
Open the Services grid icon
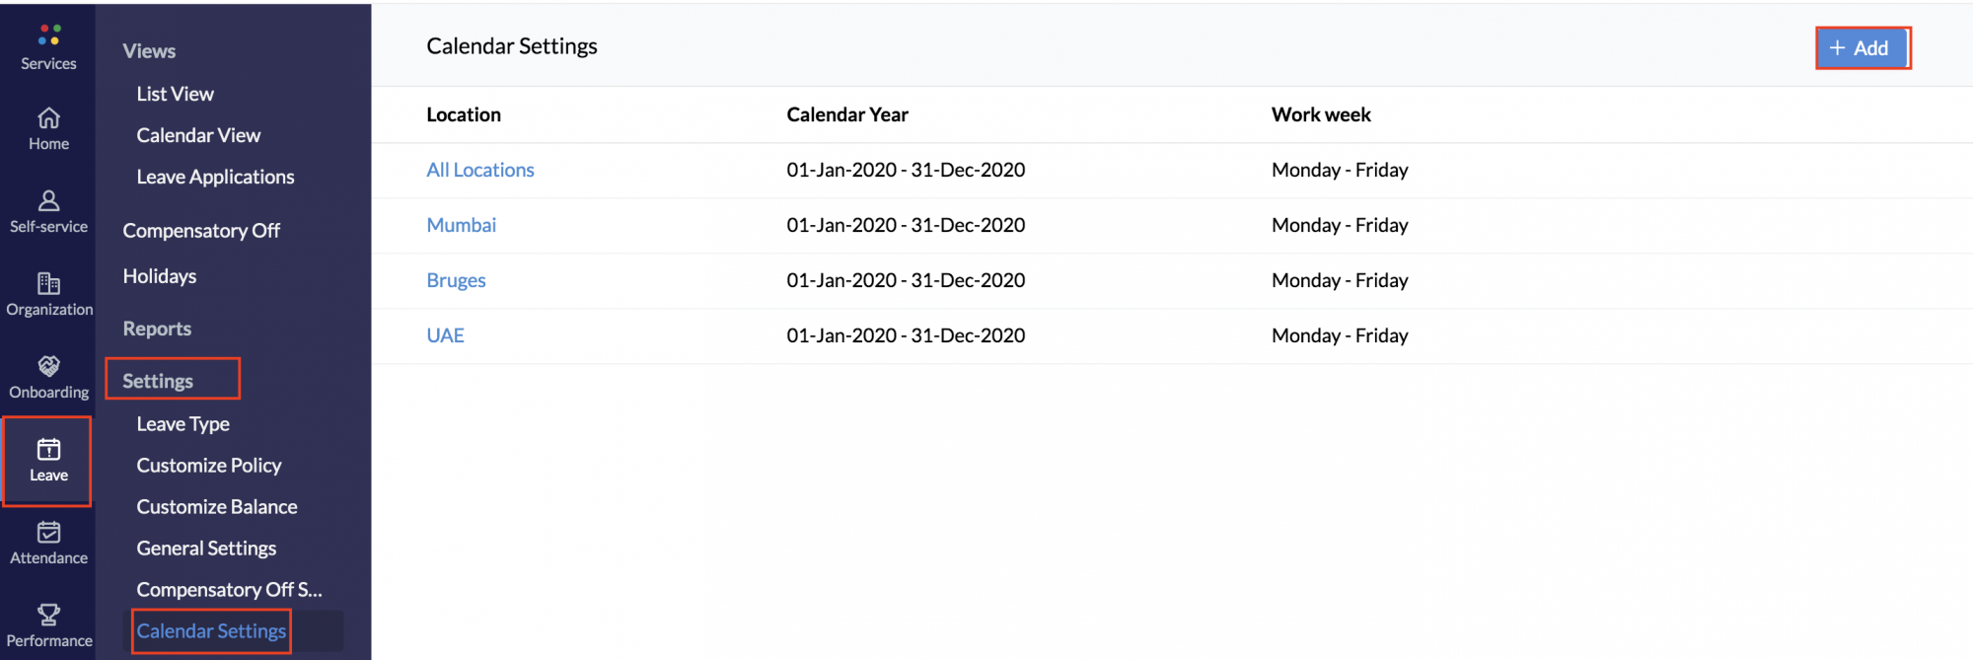pos(49,35)
